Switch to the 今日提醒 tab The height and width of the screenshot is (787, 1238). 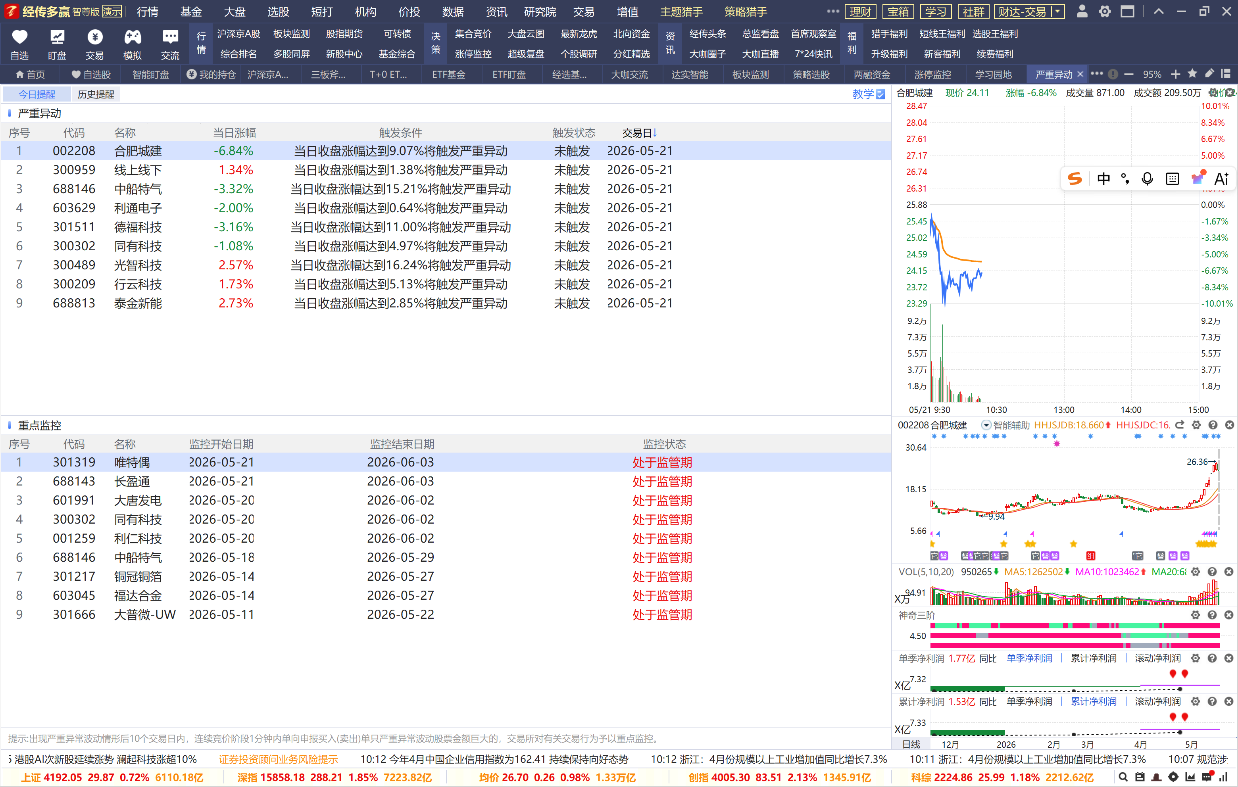(x=37, y=94)
